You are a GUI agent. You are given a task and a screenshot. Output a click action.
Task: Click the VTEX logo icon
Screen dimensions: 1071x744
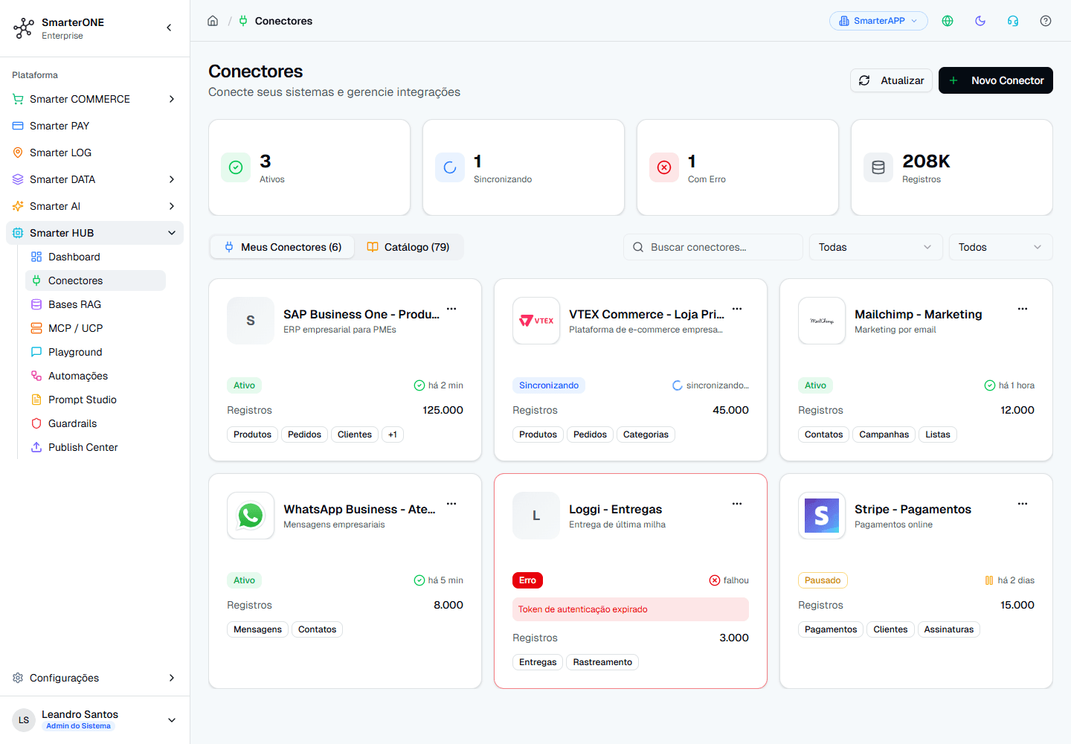(x=536, y=321)
